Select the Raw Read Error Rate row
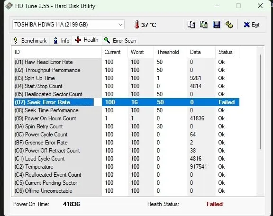Image resolution: width=273 pixels, height=216 pixels. point(127,62)
